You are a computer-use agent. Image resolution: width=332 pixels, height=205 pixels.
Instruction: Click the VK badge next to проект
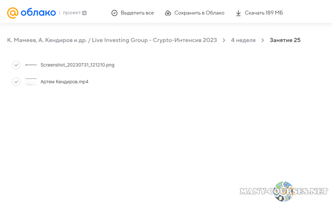tap(85, 13)
